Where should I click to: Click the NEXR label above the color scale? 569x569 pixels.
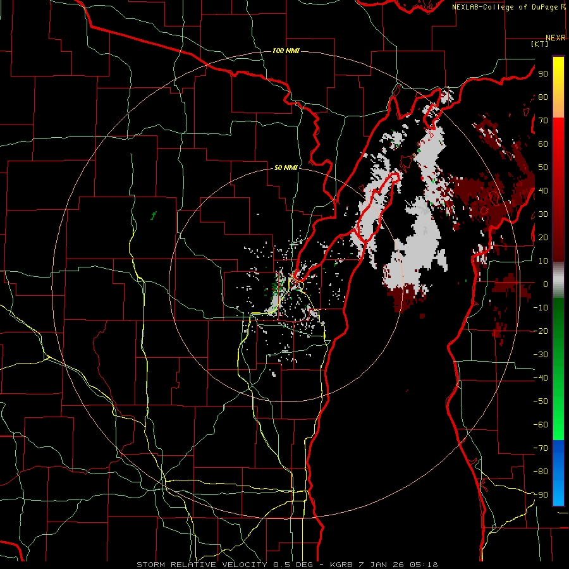556,38
